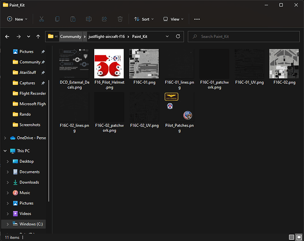Expand the This PC tree node
Screen dimensions: 304x241
coord(5,151)
